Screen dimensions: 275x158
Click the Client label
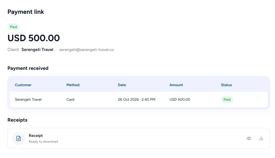point(13,50)
